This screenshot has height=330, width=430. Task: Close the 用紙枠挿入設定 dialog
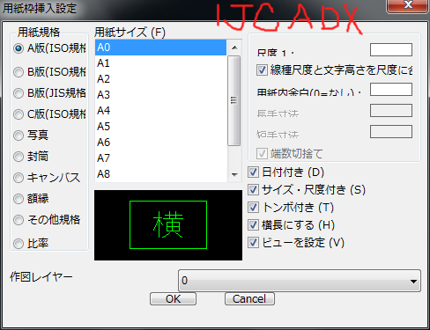(x=408, y=5)
